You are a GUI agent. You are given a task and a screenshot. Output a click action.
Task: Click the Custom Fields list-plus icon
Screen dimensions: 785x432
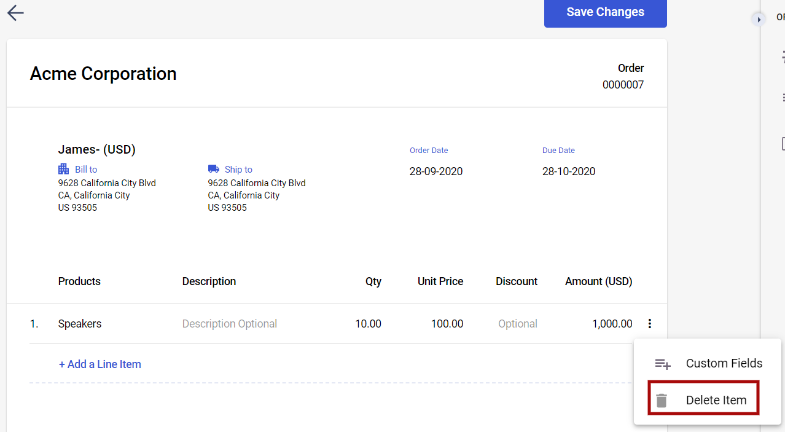(662, 364)
